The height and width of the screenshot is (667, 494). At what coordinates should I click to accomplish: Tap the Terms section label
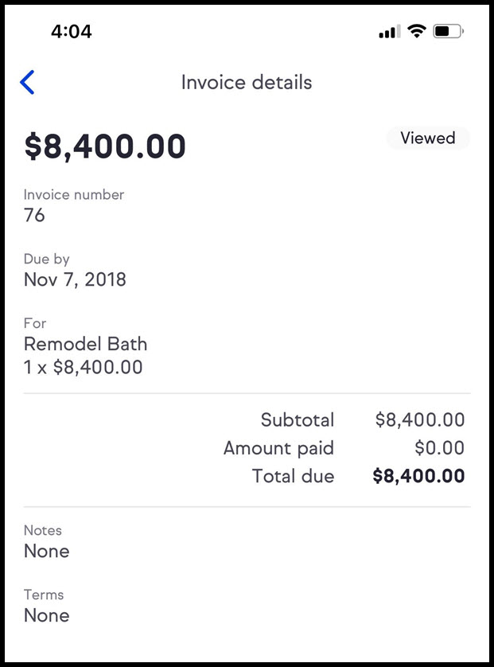coord(44,595)
